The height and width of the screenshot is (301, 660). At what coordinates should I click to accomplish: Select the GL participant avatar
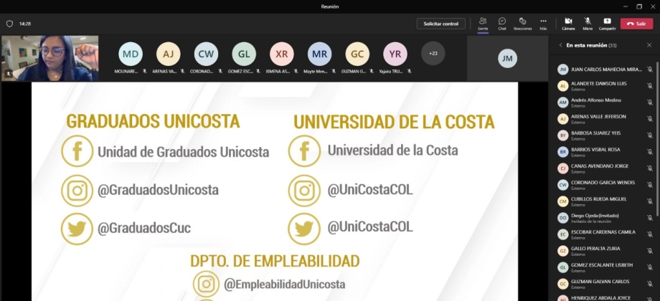point(244,54)
